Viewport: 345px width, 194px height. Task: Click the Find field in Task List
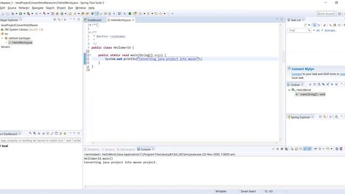[x=299, y=30]
